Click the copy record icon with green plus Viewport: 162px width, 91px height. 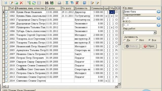coord(16,3)
